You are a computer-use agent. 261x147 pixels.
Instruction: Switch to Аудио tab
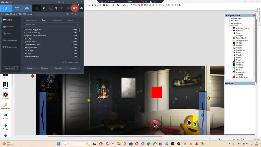pos(70,20)
